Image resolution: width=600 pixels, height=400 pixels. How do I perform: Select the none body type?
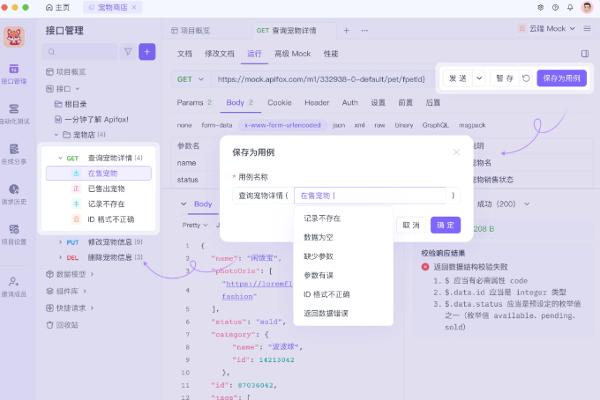184,125
